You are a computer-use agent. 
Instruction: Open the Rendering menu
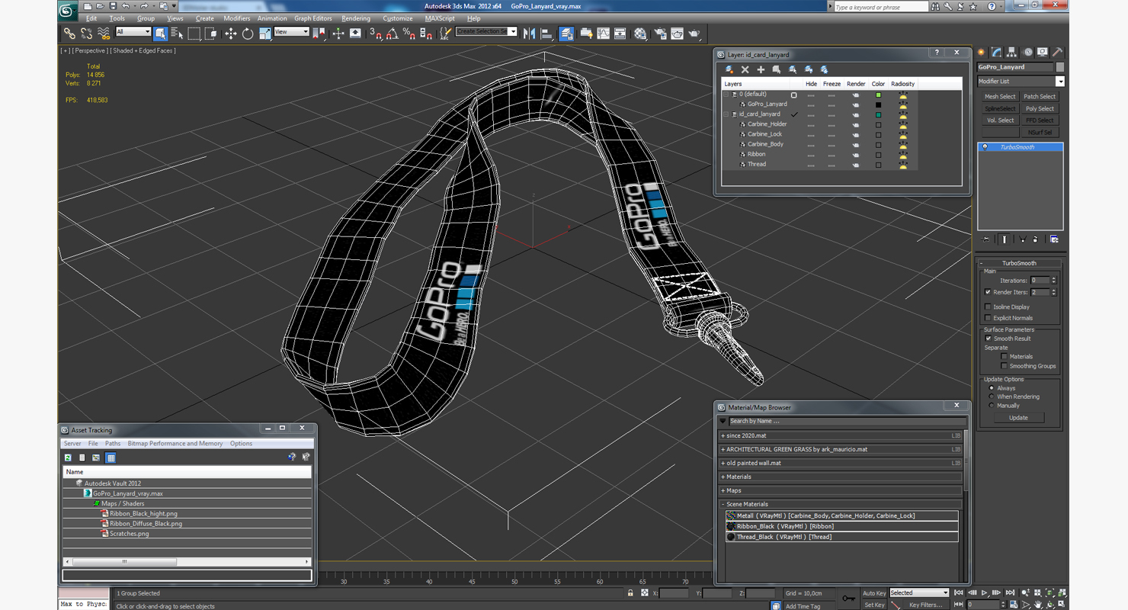pyautogui.click(x=355, y=18)
